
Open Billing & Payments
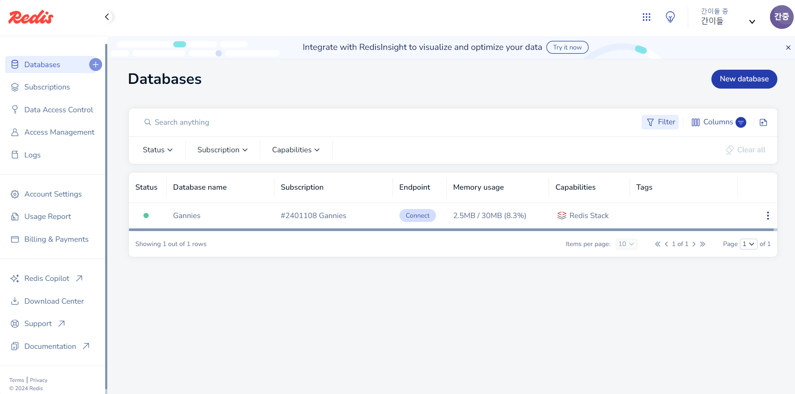[x=56, y=239]
